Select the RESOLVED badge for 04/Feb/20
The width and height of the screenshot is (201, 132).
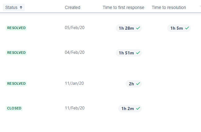coord(16,53)
